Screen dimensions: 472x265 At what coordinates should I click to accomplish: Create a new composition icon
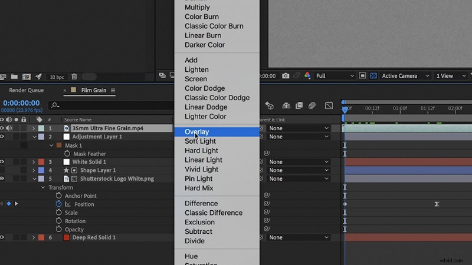(27, 77)
